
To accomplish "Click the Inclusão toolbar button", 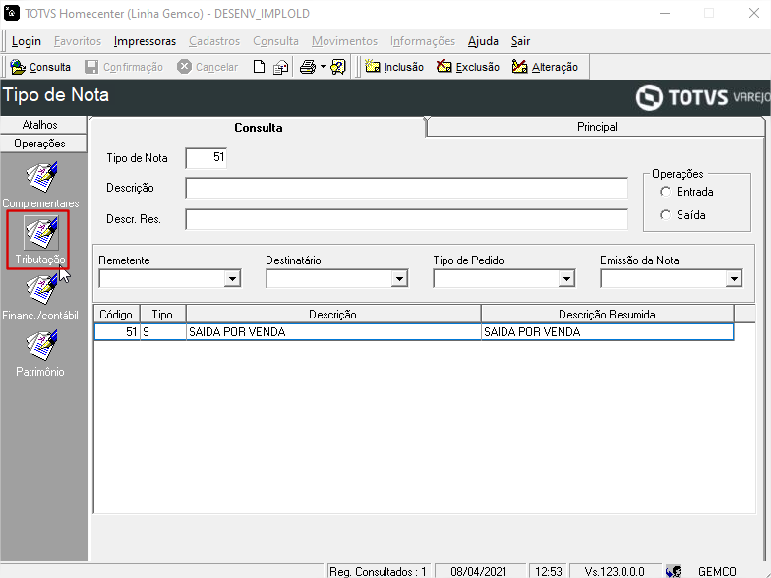I will coord(394,67).
